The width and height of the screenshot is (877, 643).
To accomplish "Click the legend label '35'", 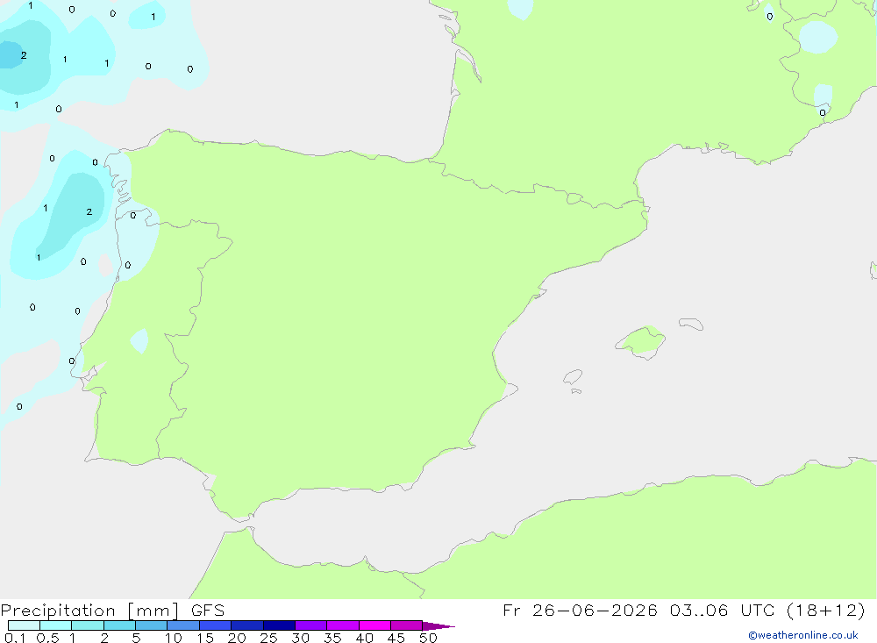I will pos(332,638).
